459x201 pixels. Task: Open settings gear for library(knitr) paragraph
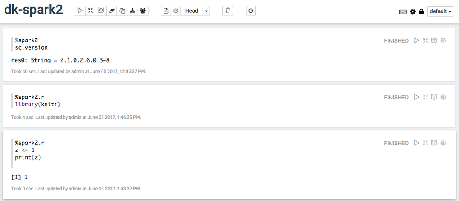[x=443, y=97]
